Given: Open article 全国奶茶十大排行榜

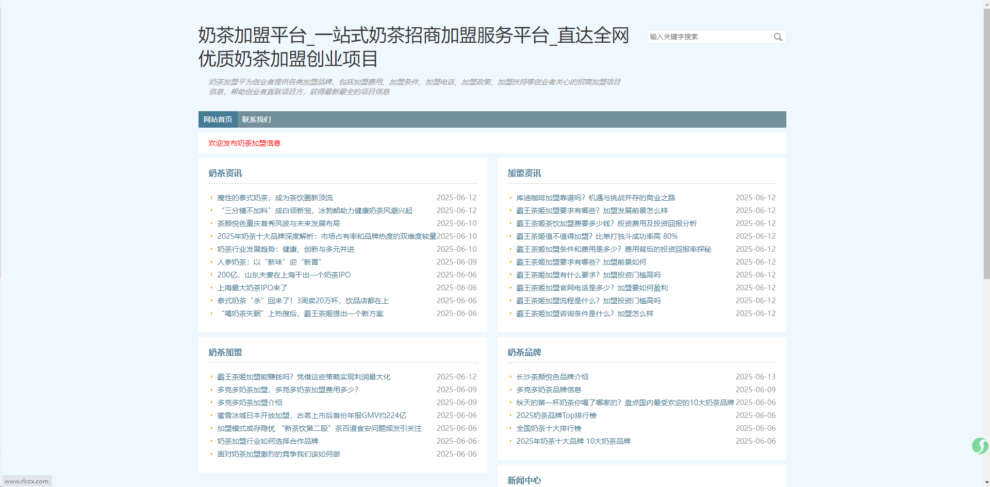Looking at the screenshot, I should coord(549,428).
